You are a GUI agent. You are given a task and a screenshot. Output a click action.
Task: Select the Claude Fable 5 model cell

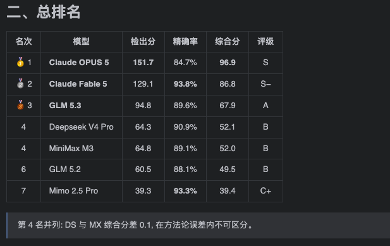[x=82, y=84]
